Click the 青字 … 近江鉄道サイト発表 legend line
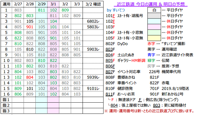This screenshot has width=197, height=115. 170,55
